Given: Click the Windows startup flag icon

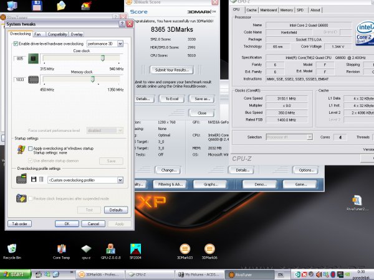Looking at the screenshot, I should pos(21,149).
